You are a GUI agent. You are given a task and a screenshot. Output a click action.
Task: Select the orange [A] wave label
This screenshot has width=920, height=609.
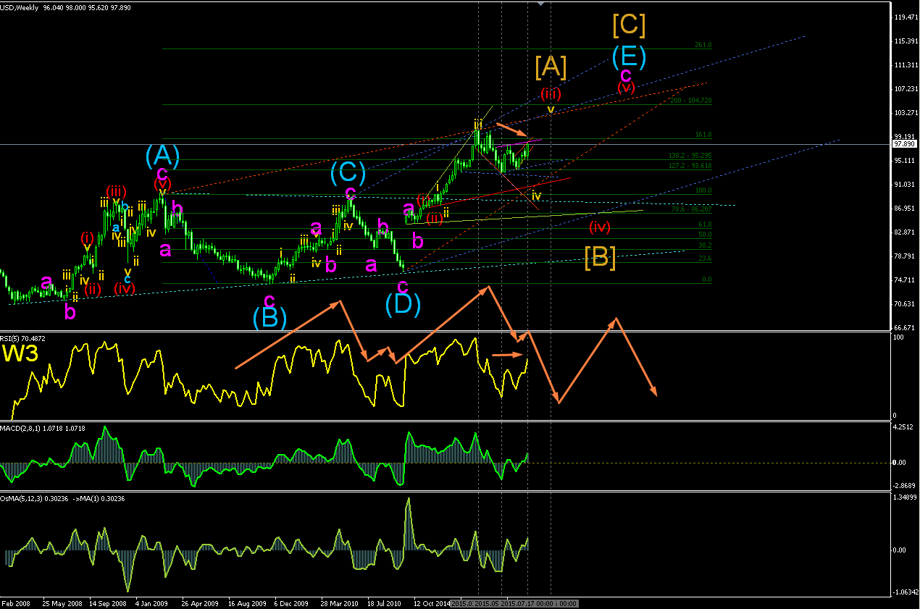click(551, 67)
